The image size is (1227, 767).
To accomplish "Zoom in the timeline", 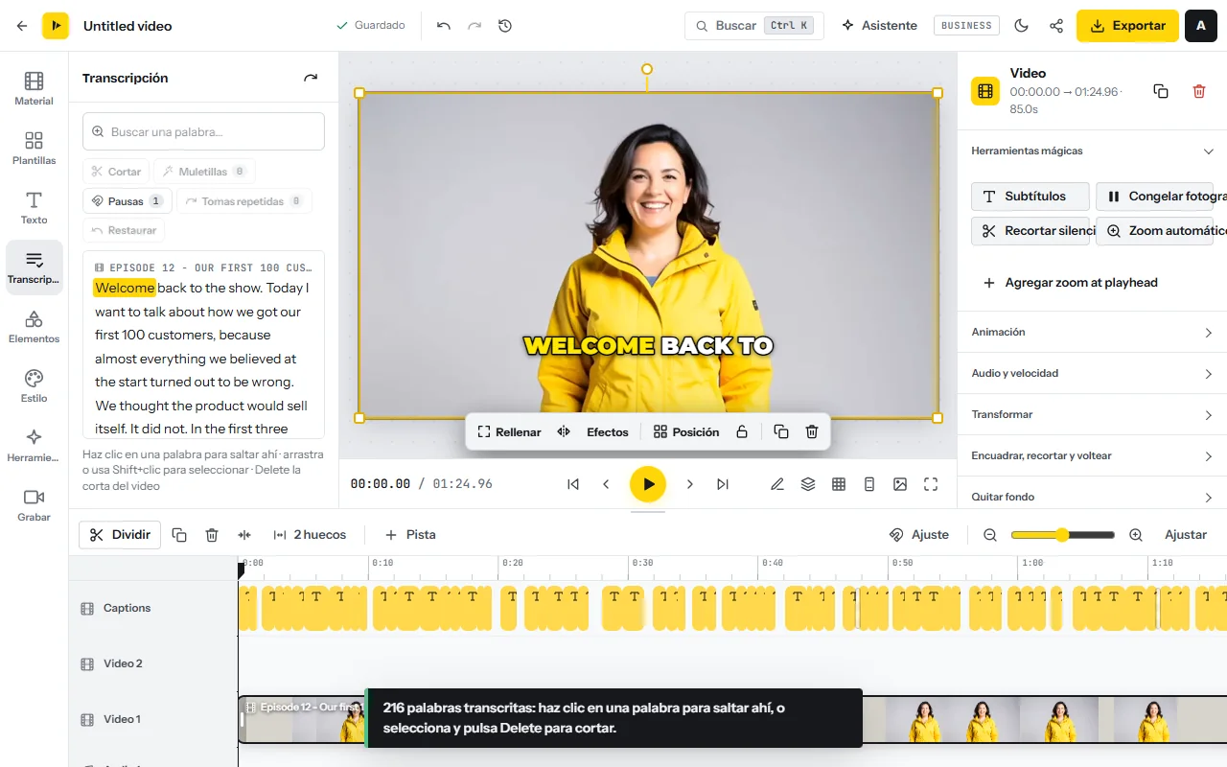I will point(1136,535).
